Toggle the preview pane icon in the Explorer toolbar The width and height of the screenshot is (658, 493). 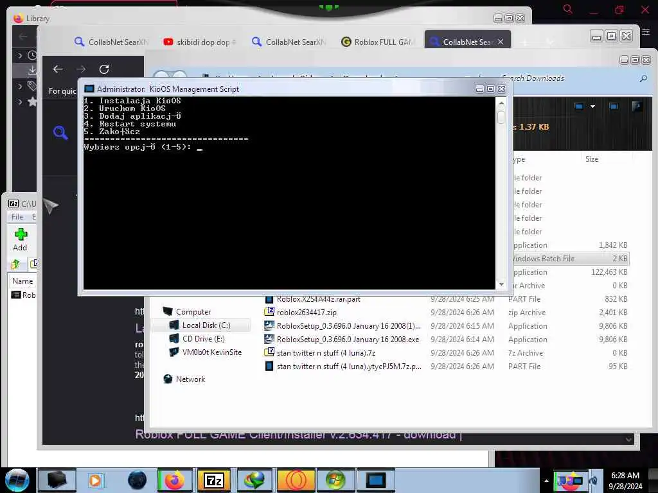point(614,107)
